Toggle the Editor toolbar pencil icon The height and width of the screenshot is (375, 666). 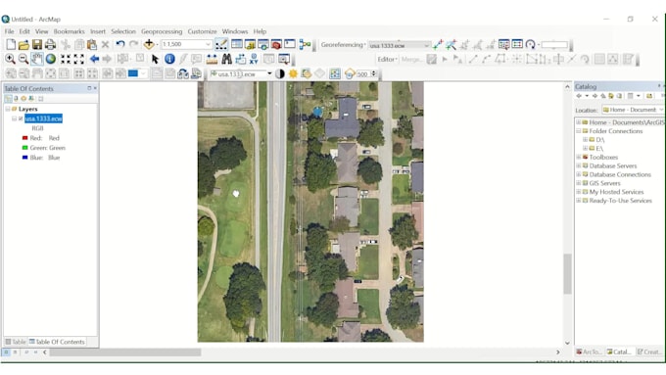tap(221, 44)
